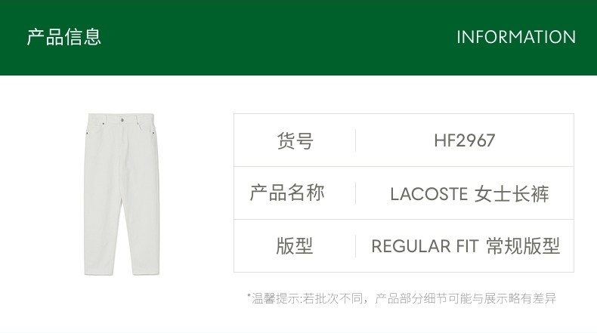Image resolution: width=597 pixels, height=333 pixels.
Task: Click the LACOSTE 女士长裤 product name
Action: (x=469, y=194)
